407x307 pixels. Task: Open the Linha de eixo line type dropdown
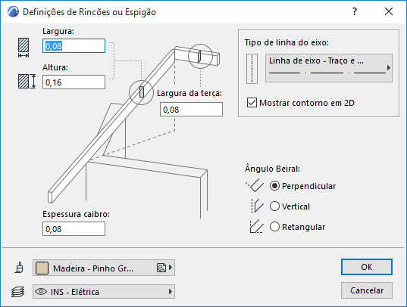329,68
